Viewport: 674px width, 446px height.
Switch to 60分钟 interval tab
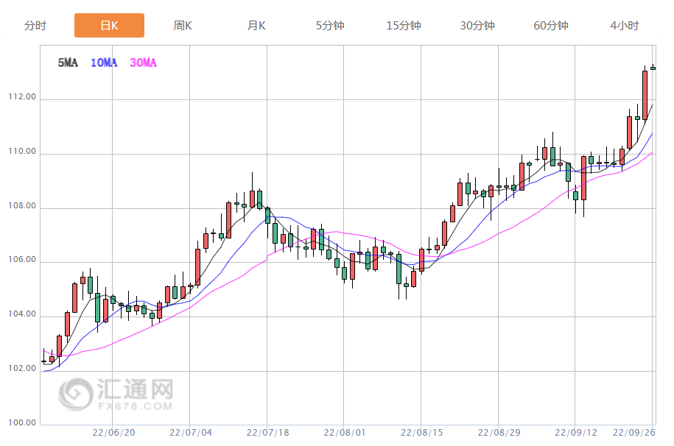(x=551, y=26)
